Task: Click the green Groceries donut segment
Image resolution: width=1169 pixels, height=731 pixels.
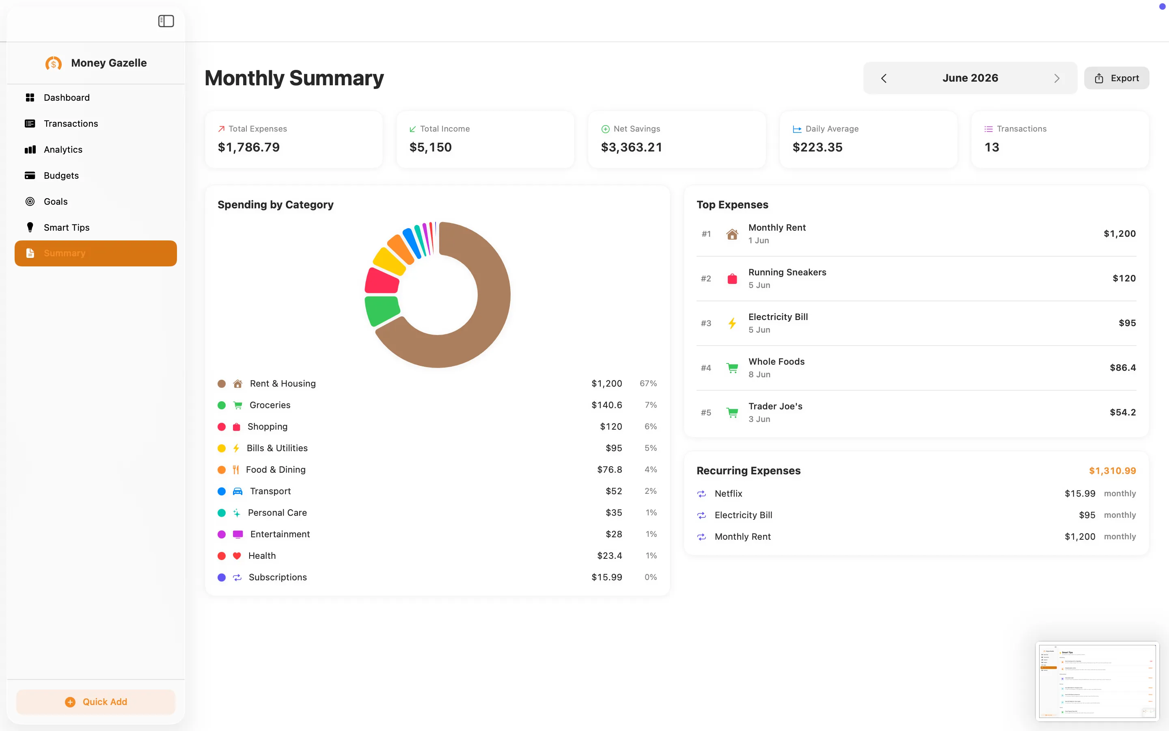Action: pyautogui.click(x=382, y=311)
